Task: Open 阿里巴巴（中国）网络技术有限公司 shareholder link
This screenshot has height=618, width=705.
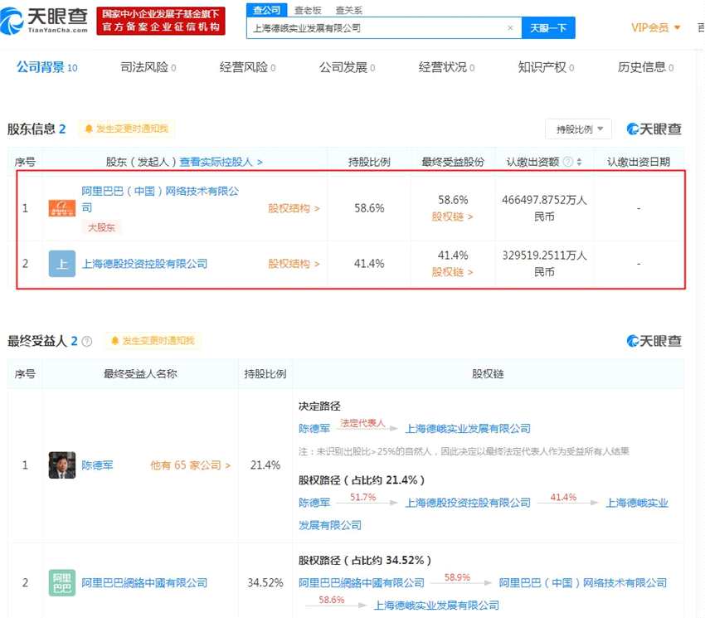Action: pyautogui.click(x=160, y=199)
